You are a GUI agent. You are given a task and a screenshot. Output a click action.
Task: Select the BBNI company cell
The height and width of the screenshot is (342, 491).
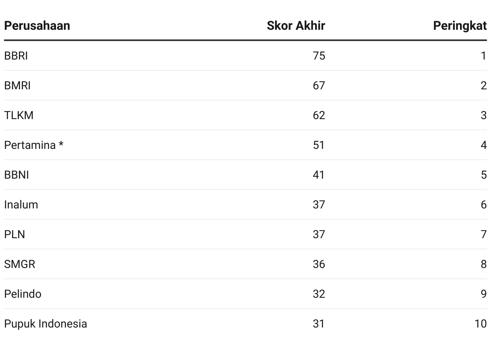tap(17, 175)
